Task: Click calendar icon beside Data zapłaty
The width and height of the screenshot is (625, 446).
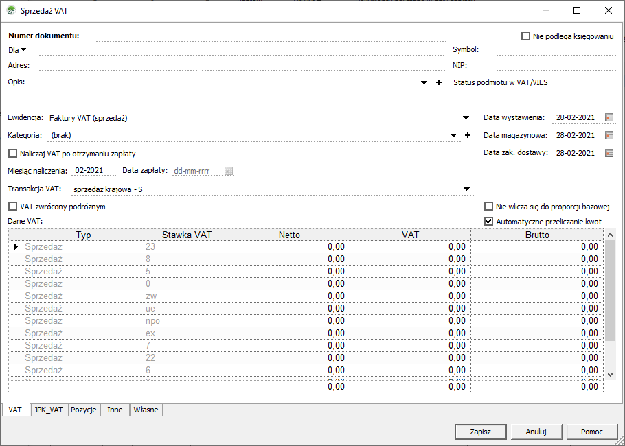Action: coord(229,172)
